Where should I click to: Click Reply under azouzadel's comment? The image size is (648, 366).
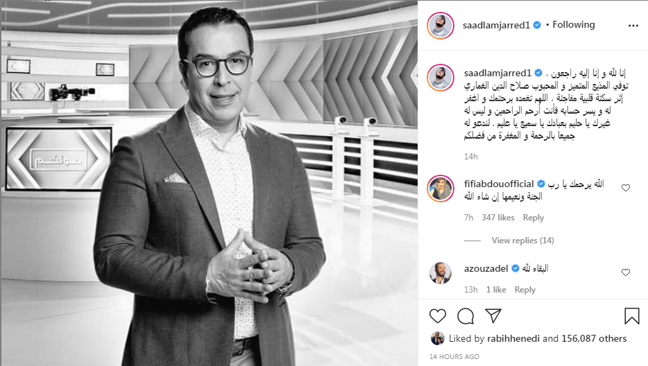tap(525, 290)
